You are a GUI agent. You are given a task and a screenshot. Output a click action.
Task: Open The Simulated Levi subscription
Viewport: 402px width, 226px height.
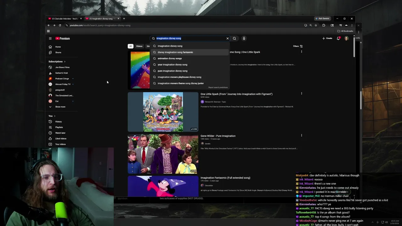[x=64, y=95]
